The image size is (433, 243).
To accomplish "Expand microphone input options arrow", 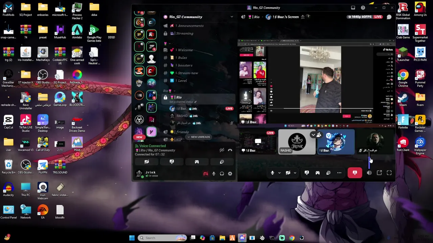I will [279, 173].
